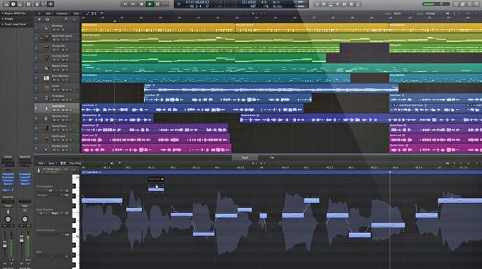Screen dimensions: 482x269
Task: Toggle the Inspector button in the toolbar
Action: 13,4
